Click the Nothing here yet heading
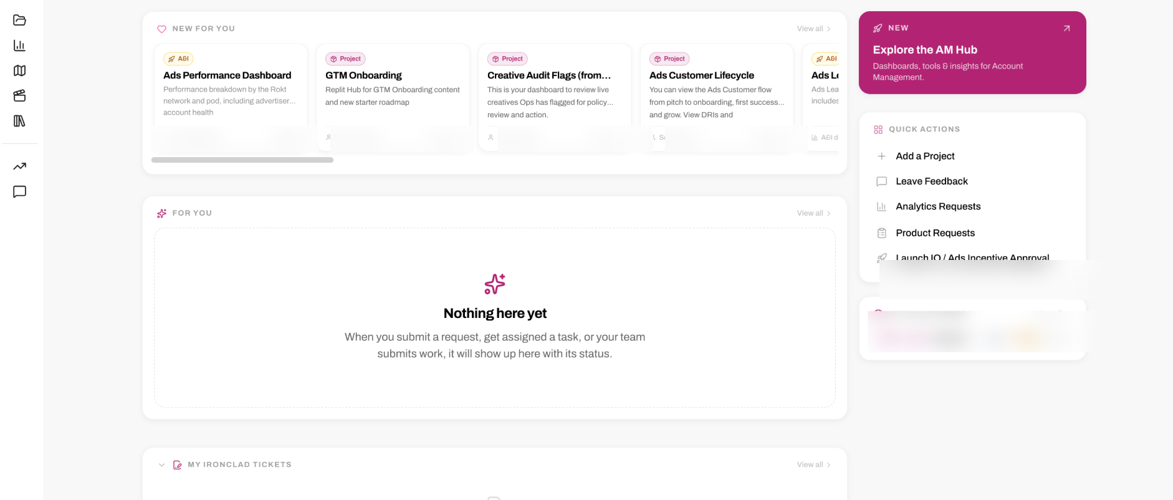The height and width of the screenshot is (500, 1173). point(495,314)
